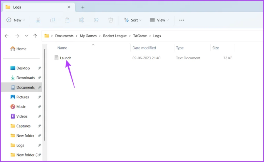
Task: Add a new tab with plus button
Action: click(83, 7)
